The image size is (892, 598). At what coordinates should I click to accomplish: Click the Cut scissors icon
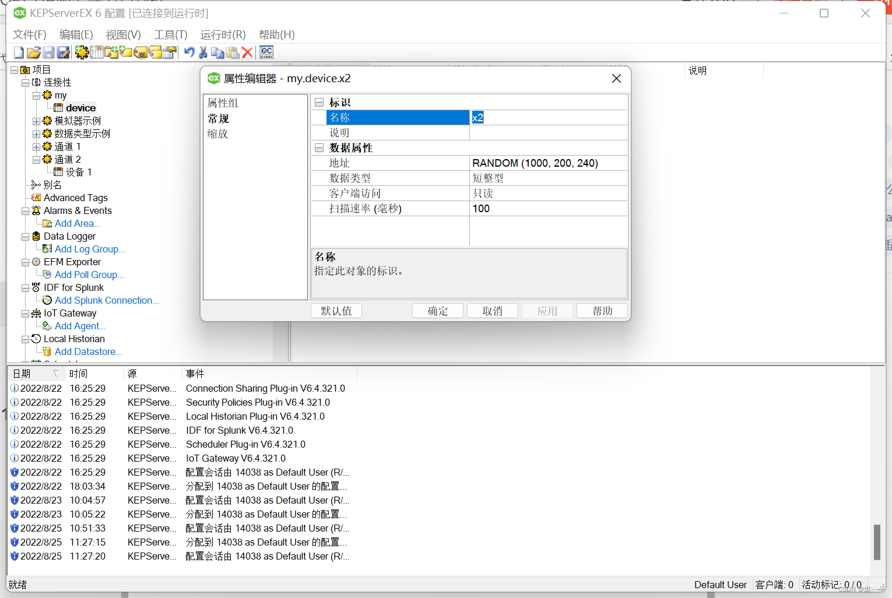(203, 52)
